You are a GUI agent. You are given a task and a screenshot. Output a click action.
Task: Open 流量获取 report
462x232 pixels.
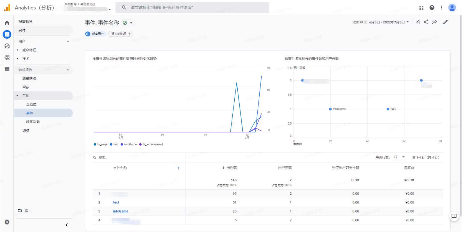(29, 79)
